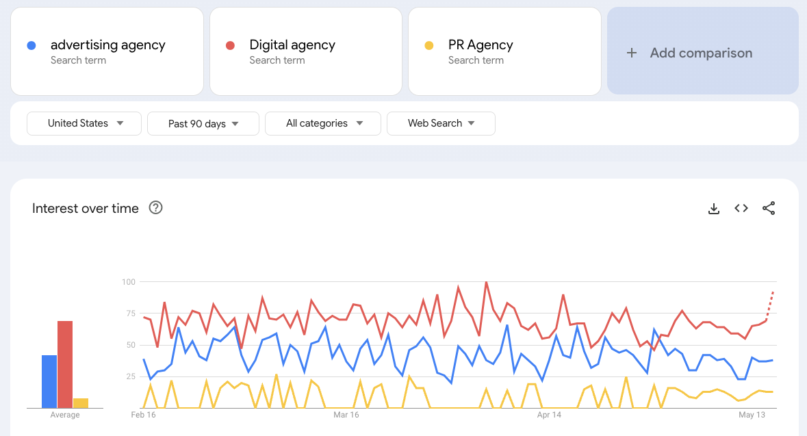Viewport: 807px width, 436px height.
Task: Click the Mar 16 date on the chart axis
Action: 346,415
